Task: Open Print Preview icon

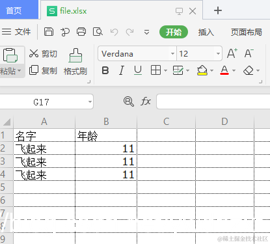Action: (x=98, y=32)
